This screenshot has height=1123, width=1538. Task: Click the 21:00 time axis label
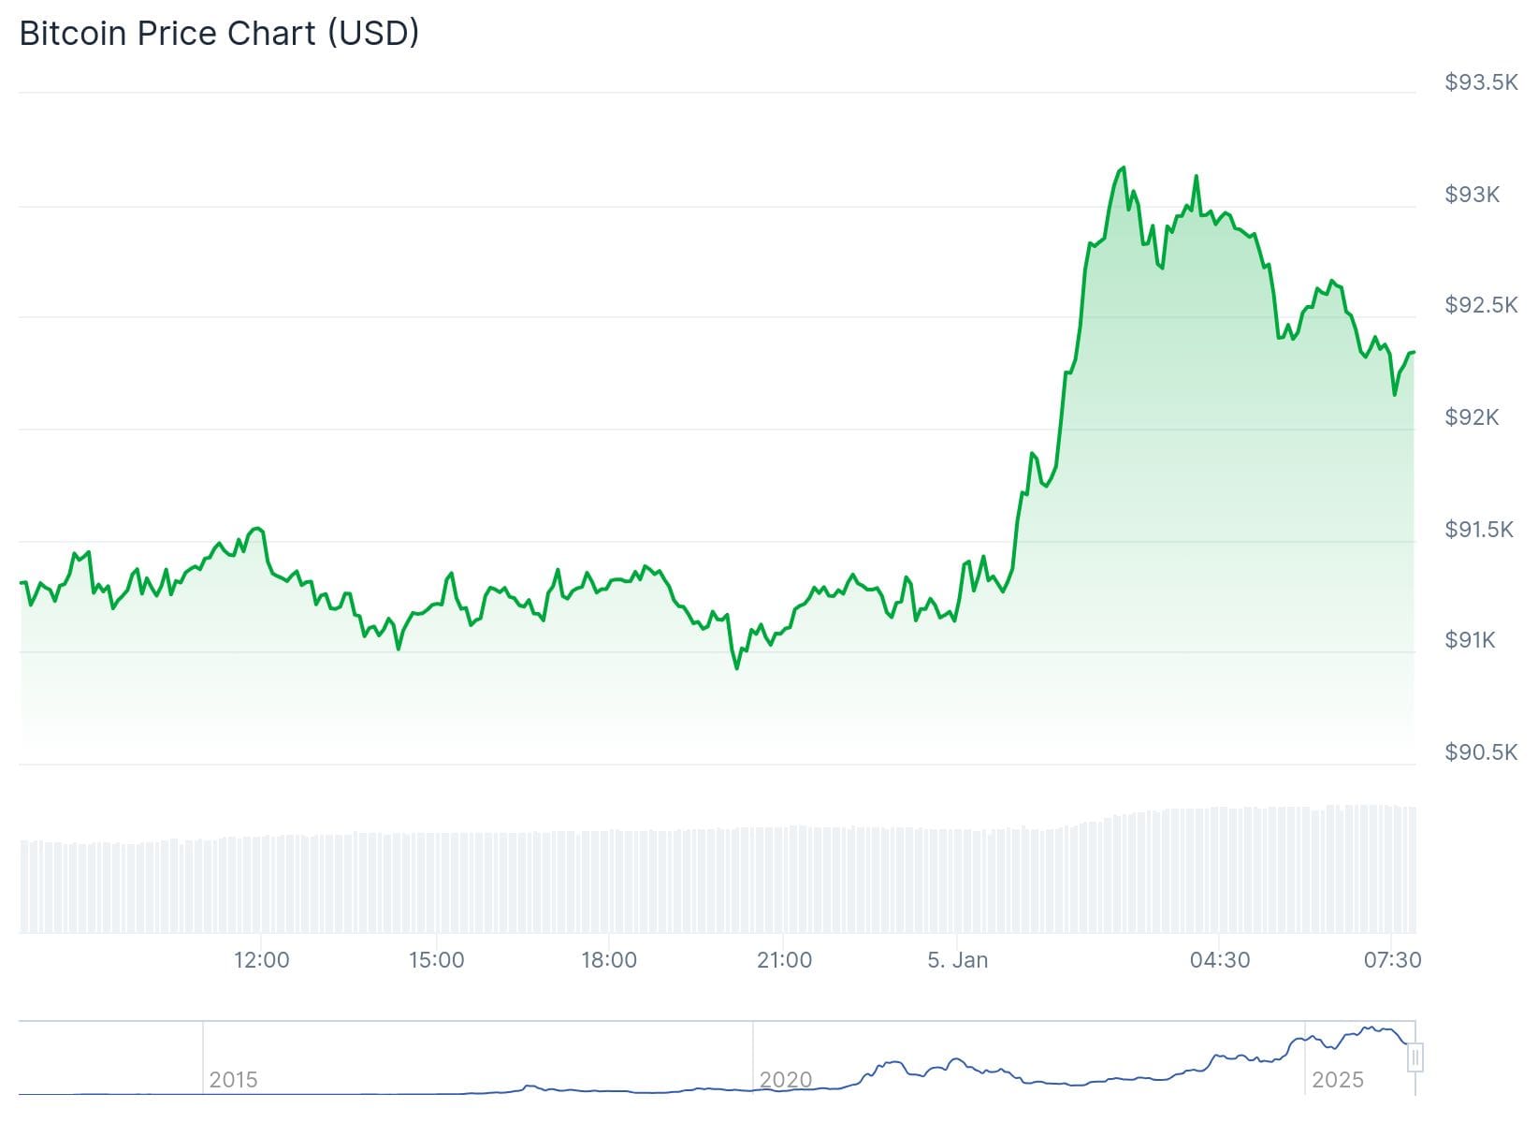pos(784,960)
